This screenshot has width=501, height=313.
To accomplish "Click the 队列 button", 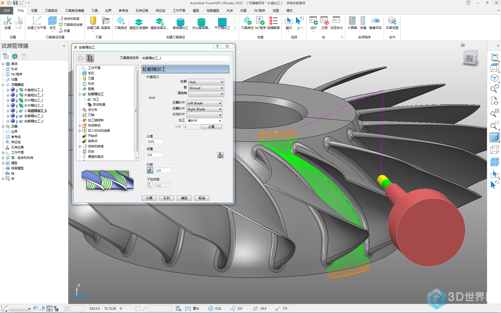I will click(167, 198).
